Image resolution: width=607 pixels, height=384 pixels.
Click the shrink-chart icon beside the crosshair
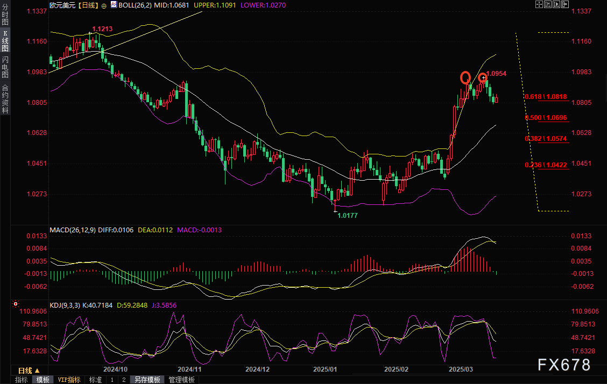[x=547, y=4]
